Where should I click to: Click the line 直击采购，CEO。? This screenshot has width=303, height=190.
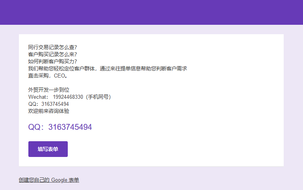(x=48, y=76)
